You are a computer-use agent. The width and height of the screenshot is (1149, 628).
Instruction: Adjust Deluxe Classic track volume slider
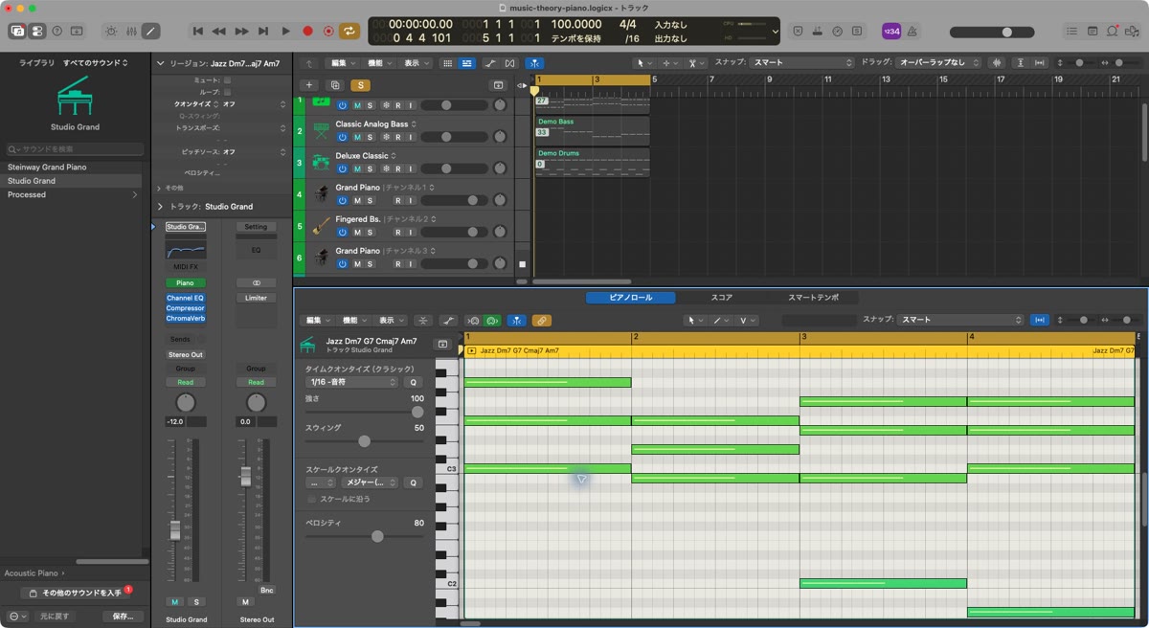click(454, 168)
